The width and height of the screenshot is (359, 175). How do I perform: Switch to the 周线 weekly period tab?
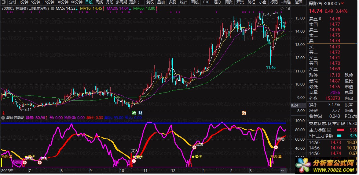click(x=99, y=2)
